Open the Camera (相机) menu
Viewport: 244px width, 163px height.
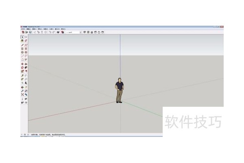click(40, 29)
